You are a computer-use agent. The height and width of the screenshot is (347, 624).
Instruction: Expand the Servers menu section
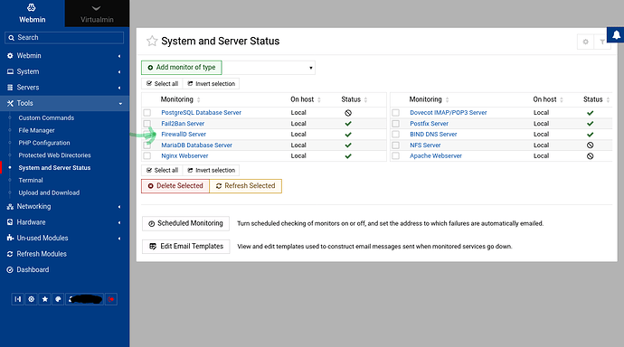click(64, 88)
